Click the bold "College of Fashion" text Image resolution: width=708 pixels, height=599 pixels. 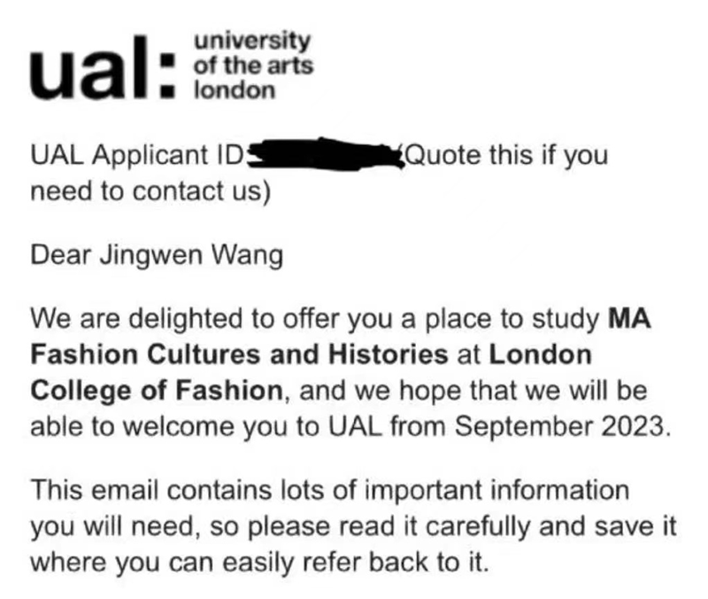[x=156, y=391]
